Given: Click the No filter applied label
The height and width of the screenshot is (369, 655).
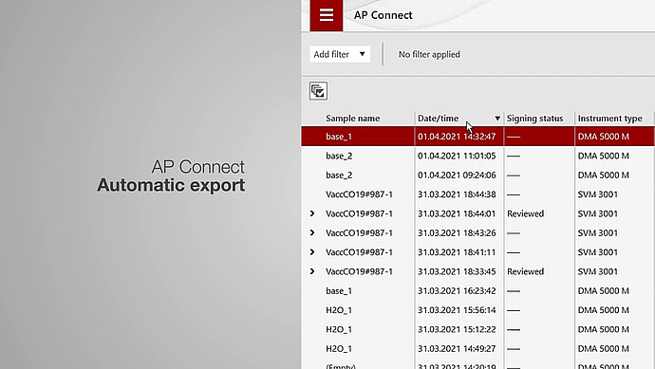Looking at the screenshot, I should [x=429, y=54].
